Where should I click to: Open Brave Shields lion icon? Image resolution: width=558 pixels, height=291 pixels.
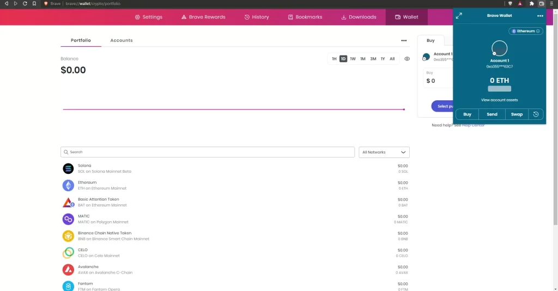[510, 4]
